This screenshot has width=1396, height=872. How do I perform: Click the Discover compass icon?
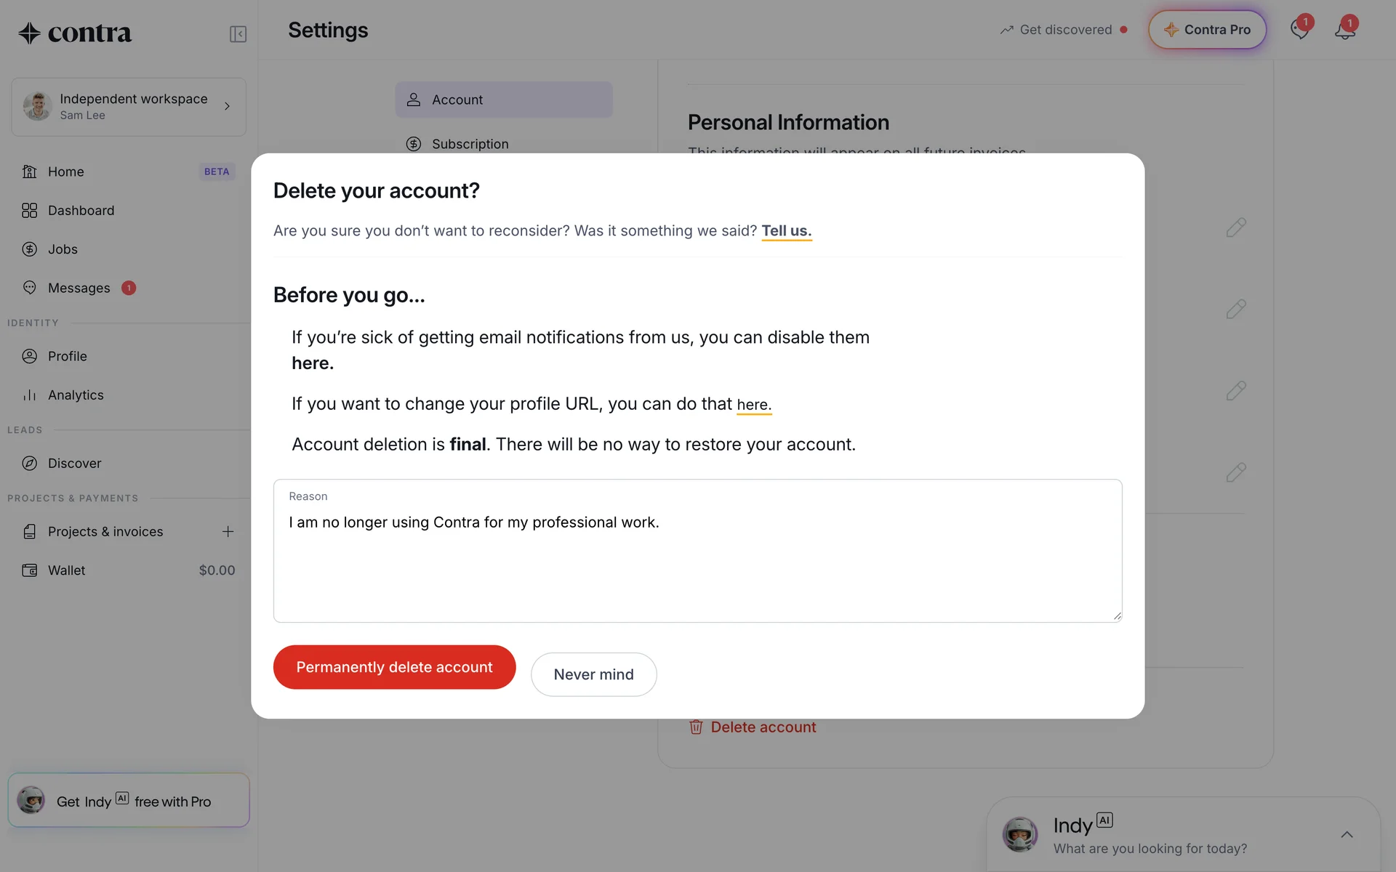[29, 464]
